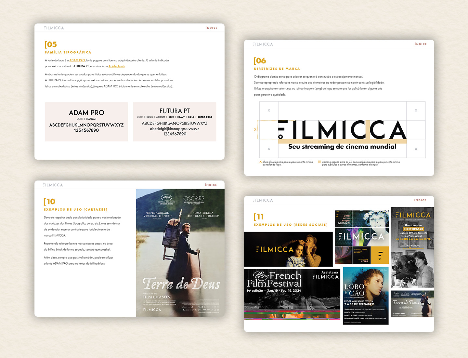The width and height of the screenshot is (468, 358).
Task: Follow the underlined Adobe Fonts link
Action: click(x=117, y=66)
